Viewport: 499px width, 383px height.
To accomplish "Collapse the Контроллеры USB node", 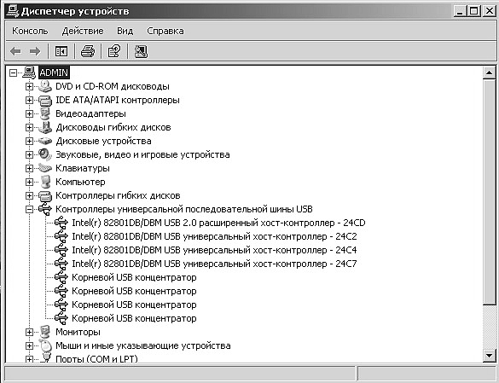I will tap(29, 209).
